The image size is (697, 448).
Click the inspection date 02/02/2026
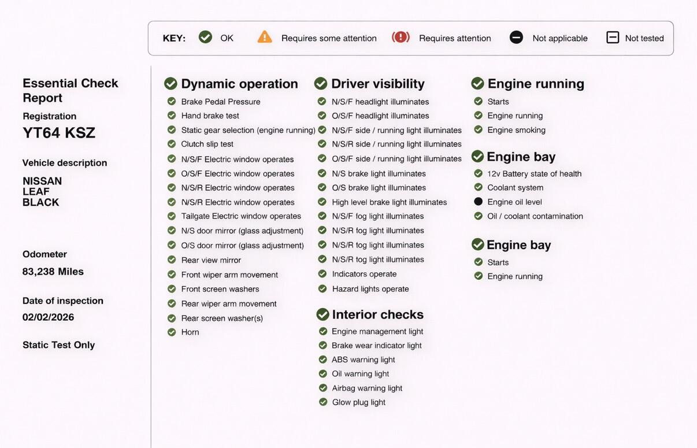coord(49,317)
